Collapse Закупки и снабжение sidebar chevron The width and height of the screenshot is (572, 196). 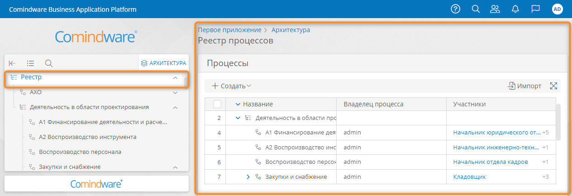click(x=175, y=167)
